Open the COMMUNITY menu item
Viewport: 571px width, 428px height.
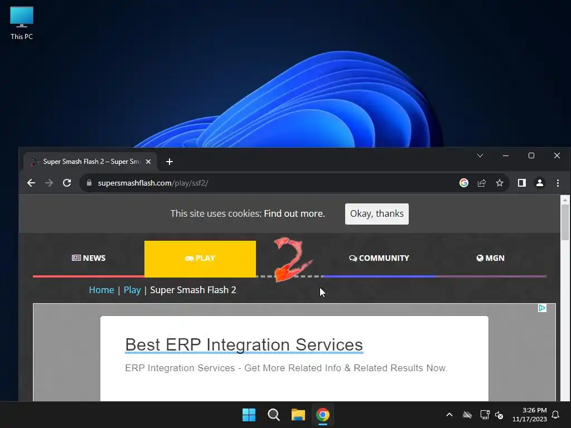point(379,258)
